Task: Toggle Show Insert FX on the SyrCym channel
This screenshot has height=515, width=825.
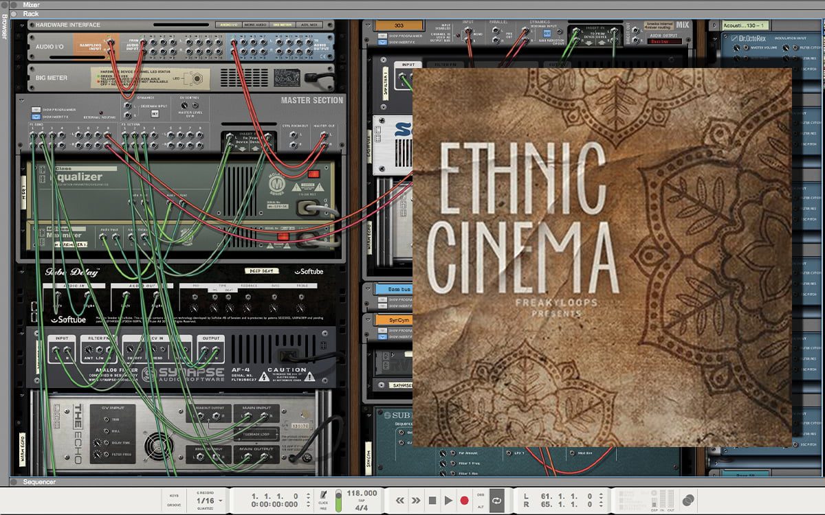Action: click(382, 336)
